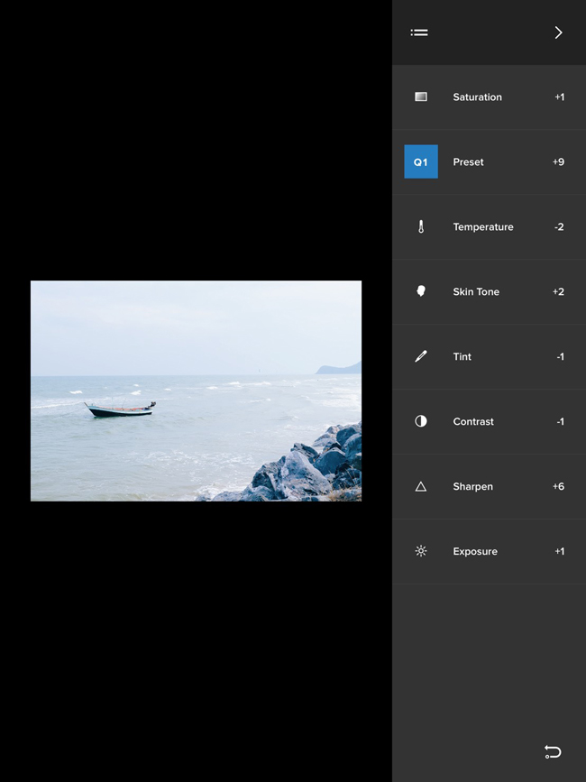Select the Tint pen icon
Viewport: 586px width, 782px height.
click(421, 356)
